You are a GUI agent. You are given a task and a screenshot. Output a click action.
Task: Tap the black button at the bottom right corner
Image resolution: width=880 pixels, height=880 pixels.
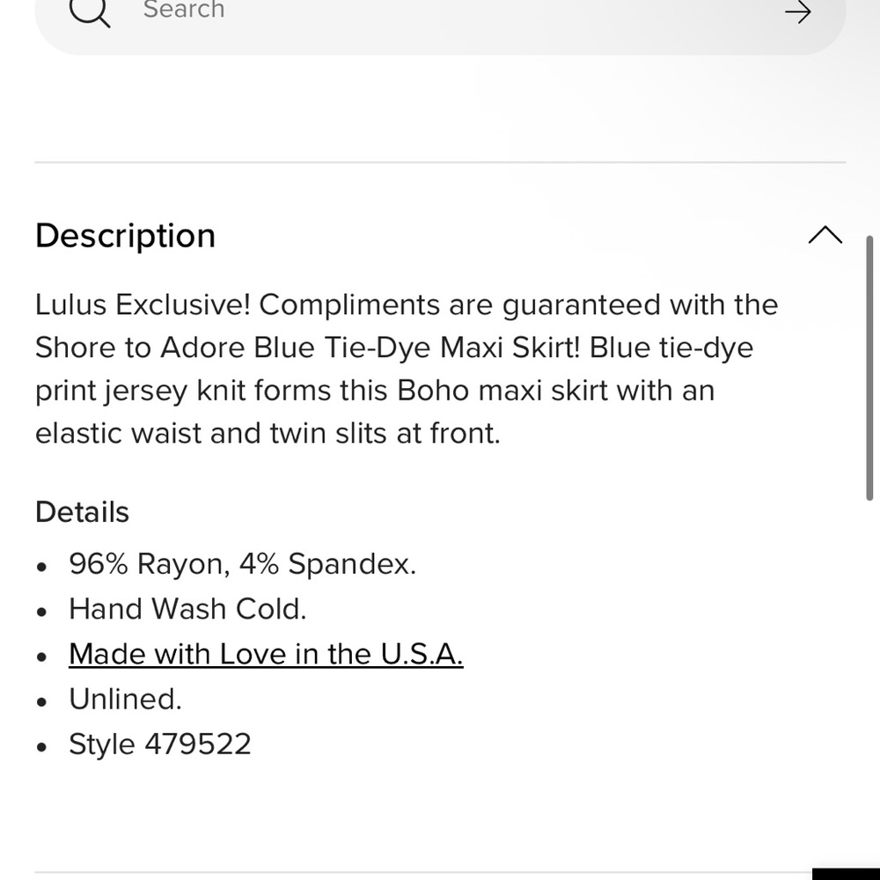click(x=846, y=873)
